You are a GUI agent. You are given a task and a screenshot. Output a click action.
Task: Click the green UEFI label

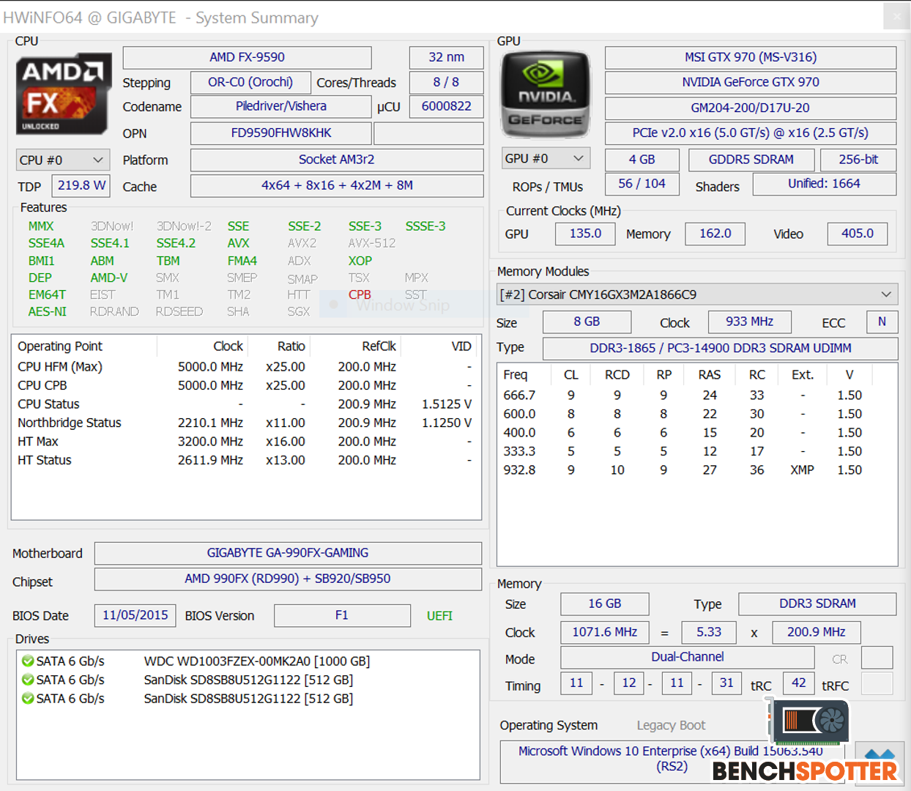click(439, 616)
